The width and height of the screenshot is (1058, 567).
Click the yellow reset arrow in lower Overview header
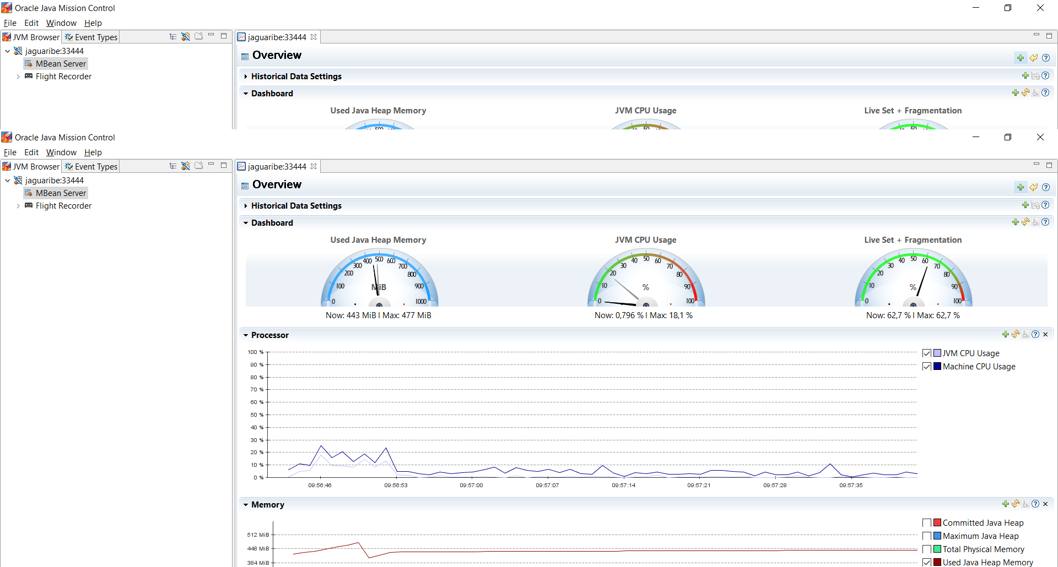tap(1034, 187)
